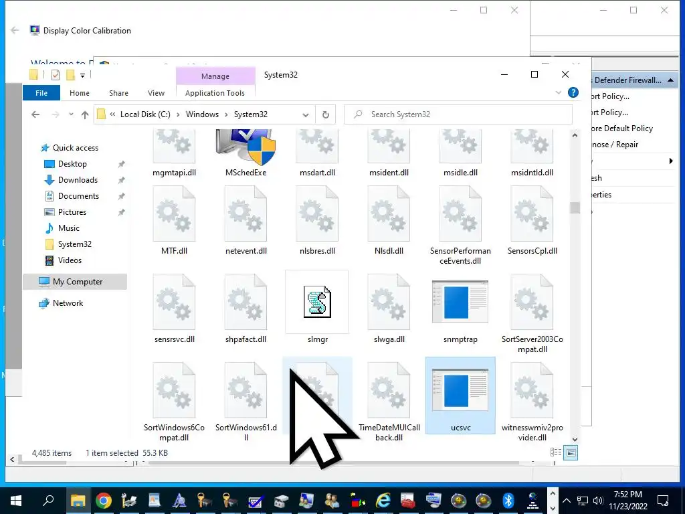685x514 pixels.
Task: Open the Windows Start button
Action: (x=16, y=501)
